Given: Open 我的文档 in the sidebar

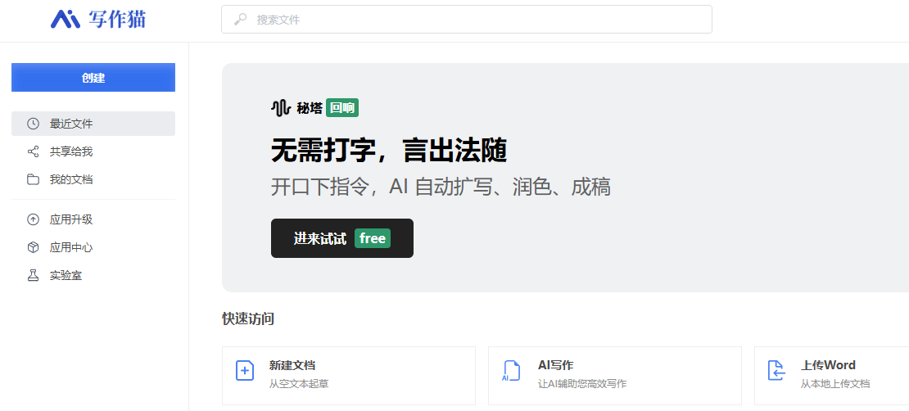Looking at the screenshot, I should (93, 179).
